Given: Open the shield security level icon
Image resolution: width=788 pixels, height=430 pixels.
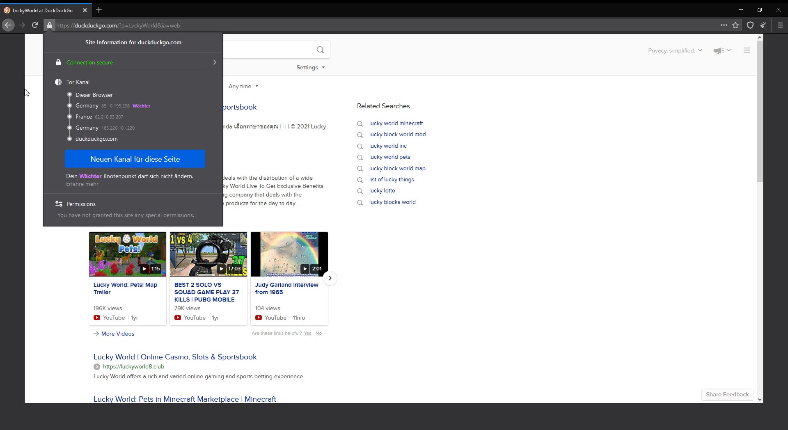Looking at the screenshot, I should tap(750, 25).
